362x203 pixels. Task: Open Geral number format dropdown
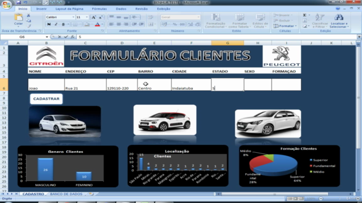pyautogui.click(x=199, y=17)
